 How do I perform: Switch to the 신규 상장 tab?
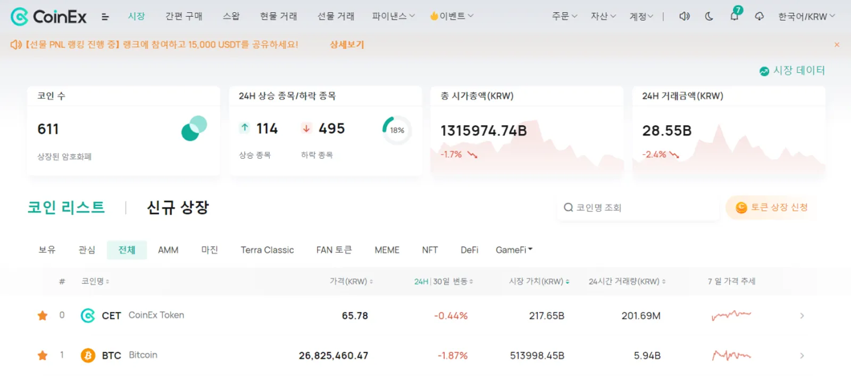[x=178, y=207]
